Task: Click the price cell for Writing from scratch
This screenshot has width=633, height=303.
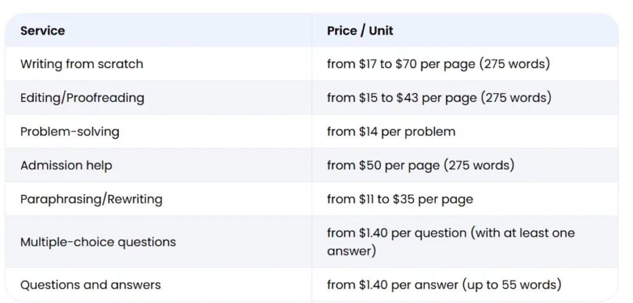Action: 438,64
